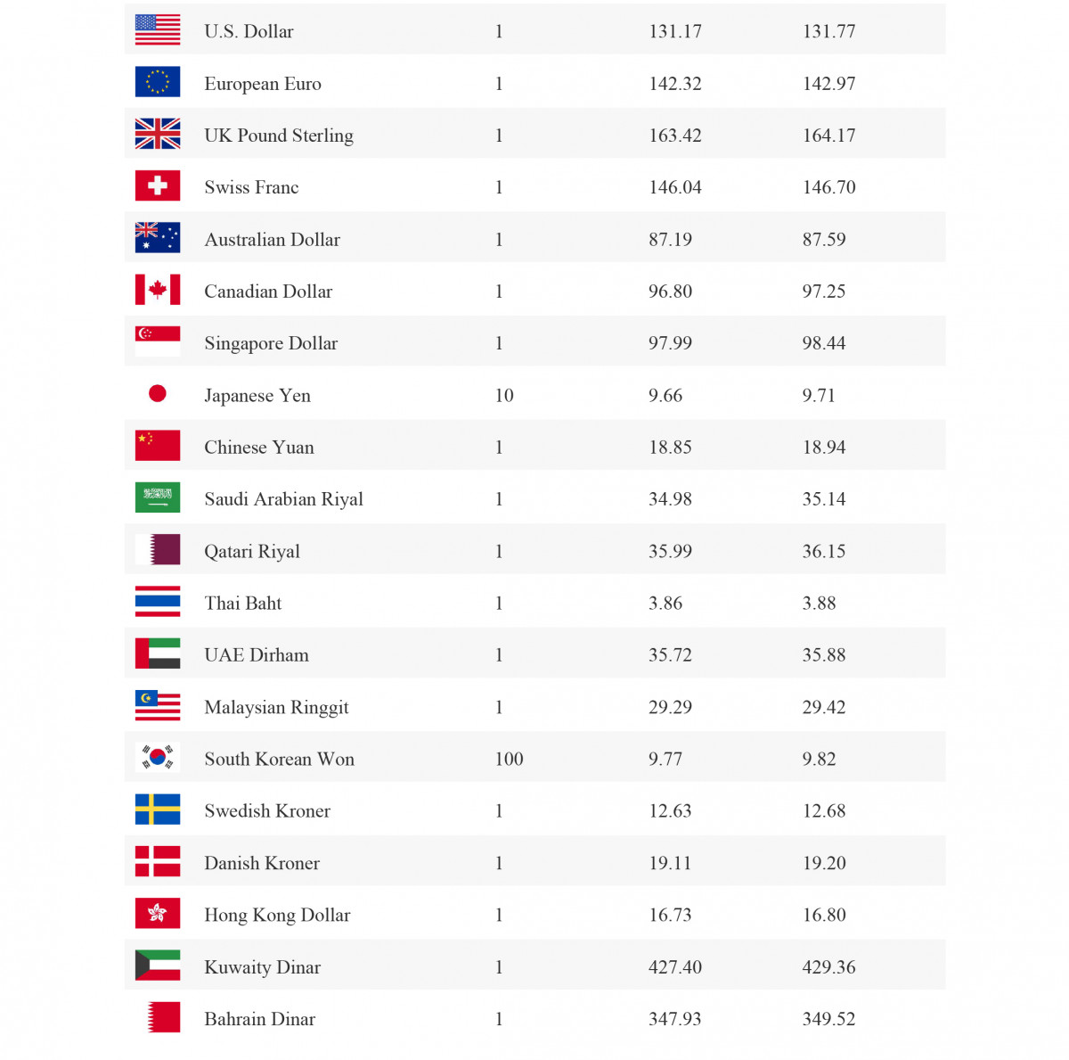1069x1060 pixels.
Task: Click the Swiss flag icon
Action: (158, 186)
